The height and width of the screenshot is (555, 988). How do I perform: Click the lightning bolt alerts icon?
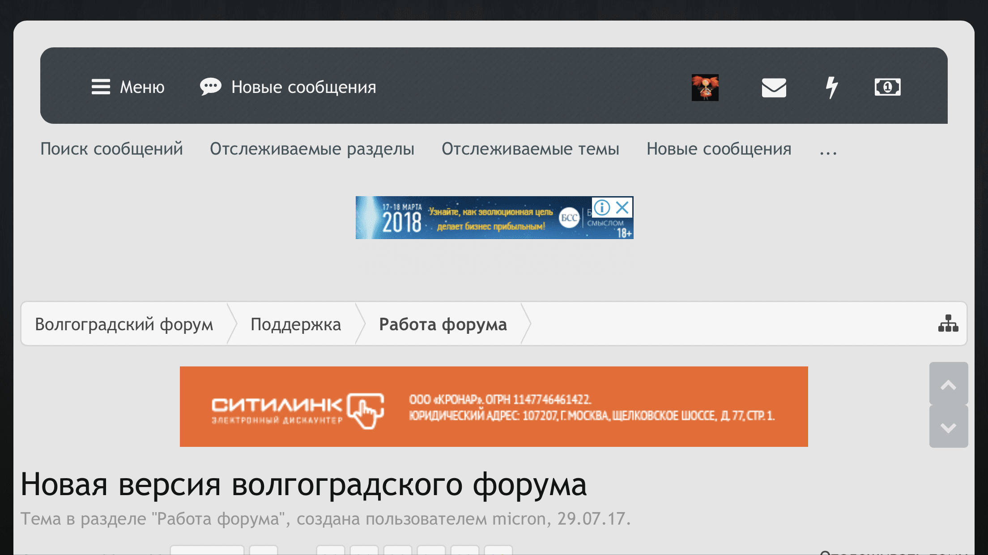click(831, 87)
